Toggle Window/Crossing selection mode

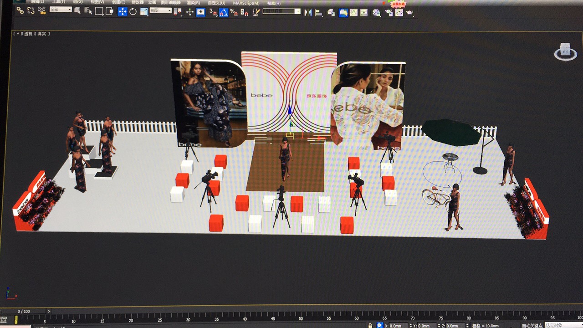(x=110, y=11)
